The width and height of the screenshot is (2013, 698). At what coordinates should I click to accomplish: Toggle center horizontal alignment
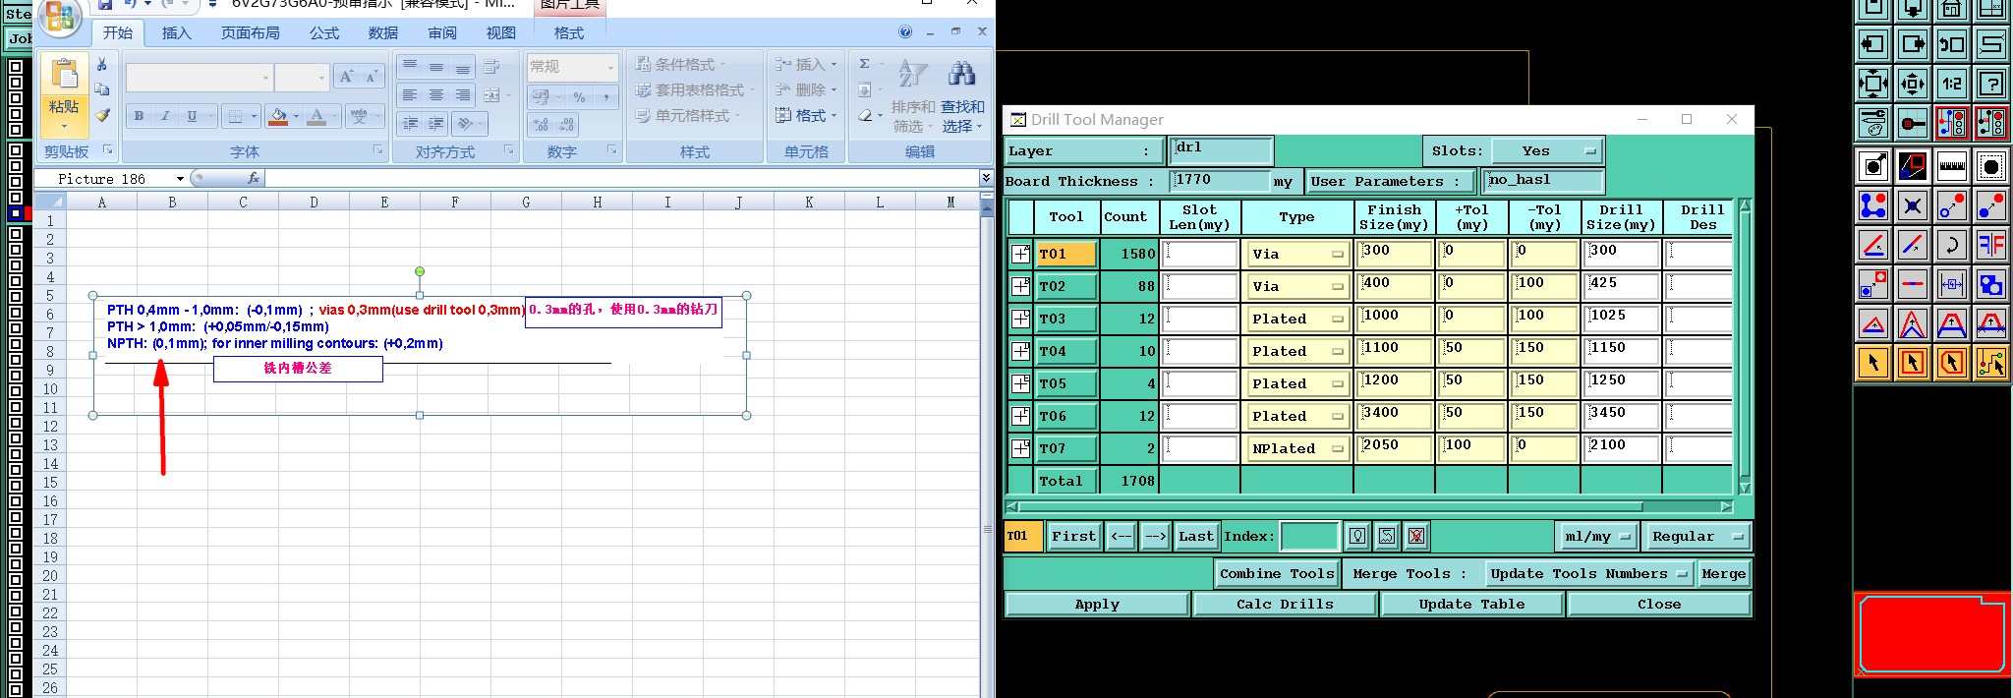point(435,95)
